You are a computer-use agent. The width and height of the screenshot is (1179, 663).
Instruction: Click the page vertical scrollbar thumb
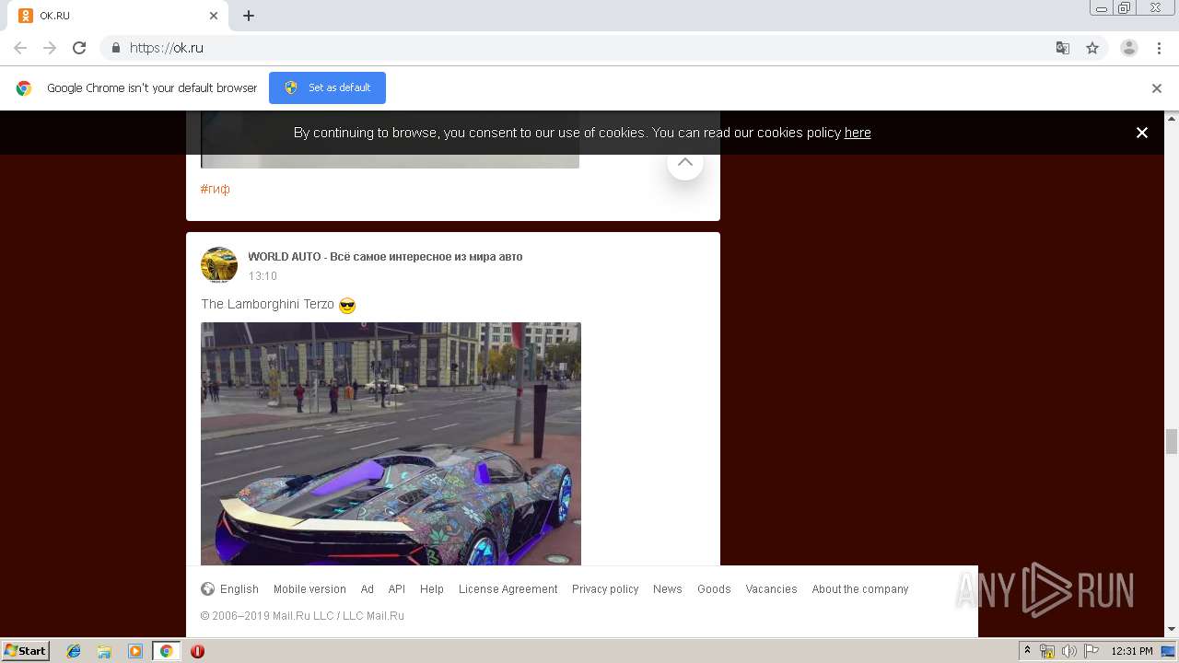pyautogui.click(x=1172, y=442)
